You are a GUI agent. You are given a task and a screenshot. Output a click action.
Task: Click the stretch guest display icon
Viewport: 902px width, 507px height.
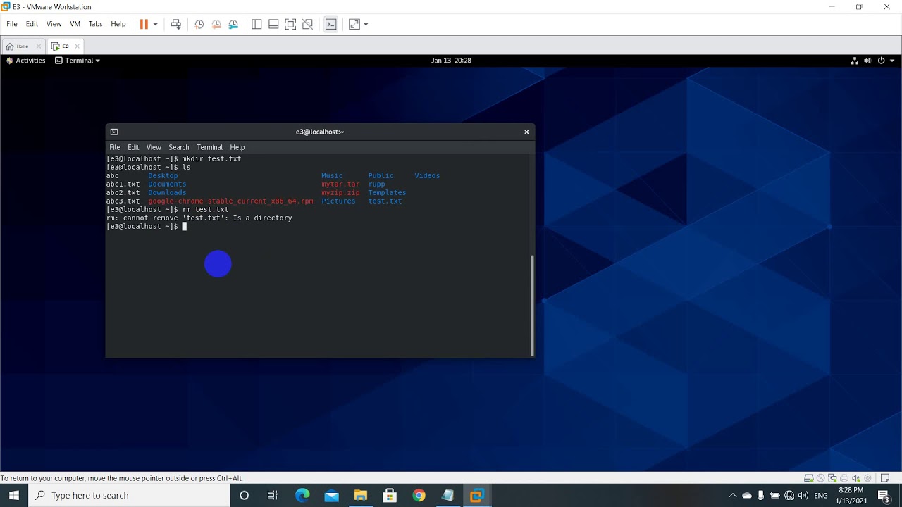click(x=354, y=24)
